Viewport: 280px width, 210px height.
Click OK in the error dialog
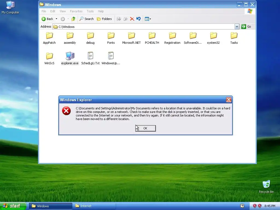tap(145, 129)
